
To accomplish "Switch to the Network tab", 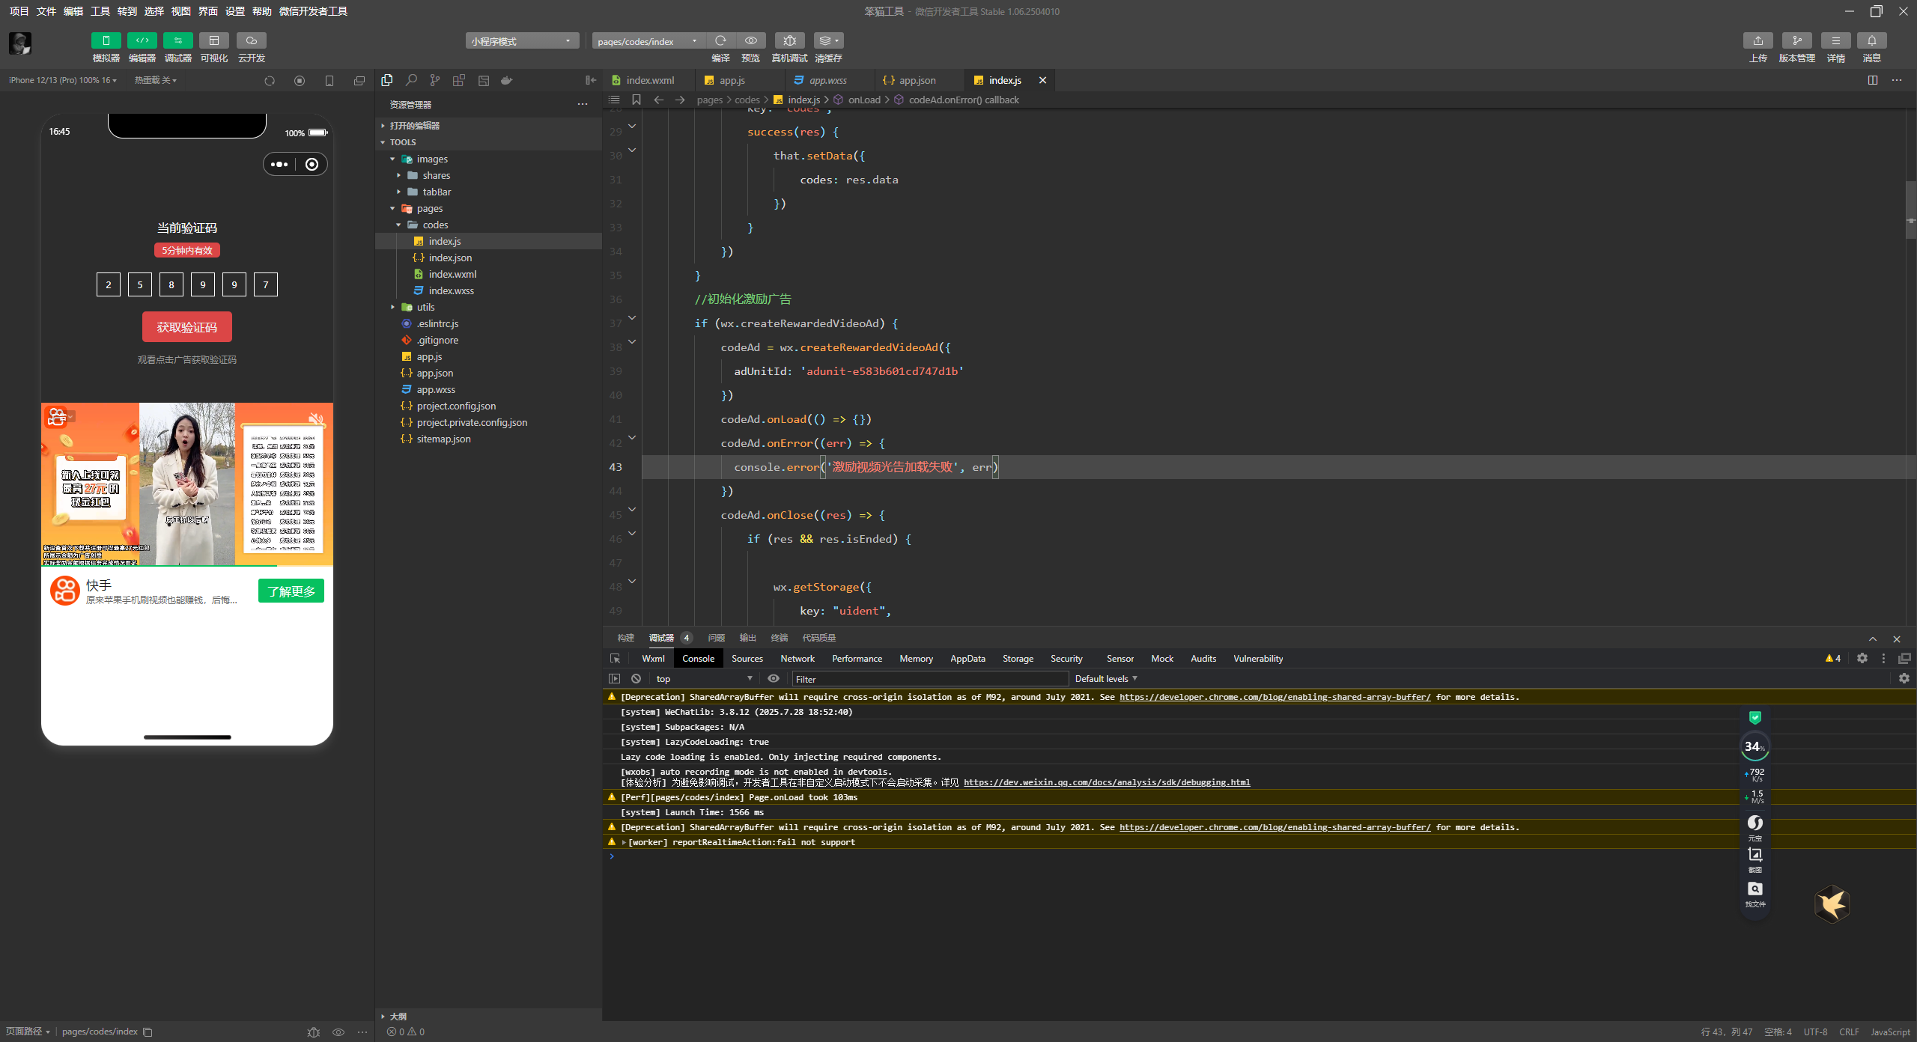I will (797, 659).
